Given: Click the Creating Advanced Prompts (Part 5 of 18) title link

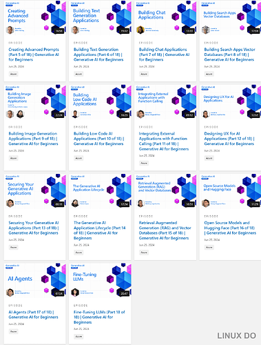Looking at the screenshot, I should (34, 55).
